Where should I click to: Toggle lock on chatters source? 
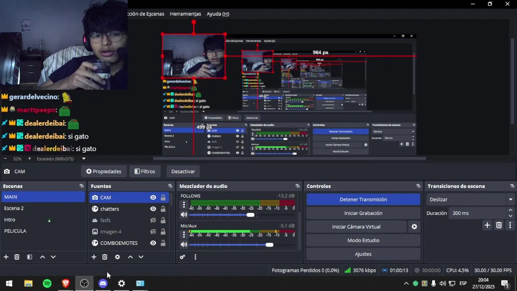point(163,209)
